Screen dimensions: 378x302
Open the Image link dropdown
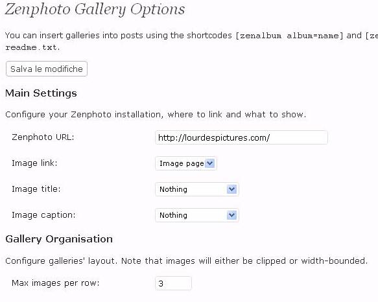coord(185,163)
